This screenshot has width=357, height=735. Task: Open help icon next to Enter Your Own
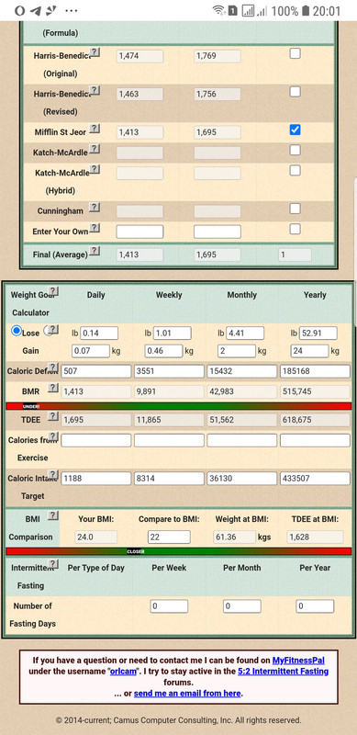point(95,228)
